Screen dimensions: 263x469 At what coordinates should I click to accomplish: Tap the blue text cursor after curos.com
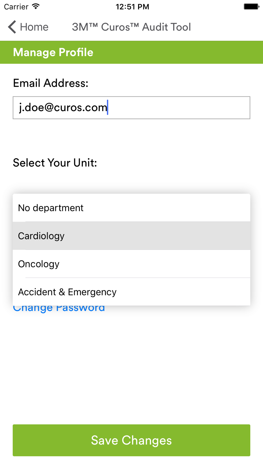click(x=108, y=107)
